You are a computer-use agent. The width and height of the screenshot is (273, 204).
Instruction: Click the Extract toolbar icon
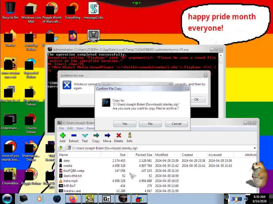pos(74,138)
